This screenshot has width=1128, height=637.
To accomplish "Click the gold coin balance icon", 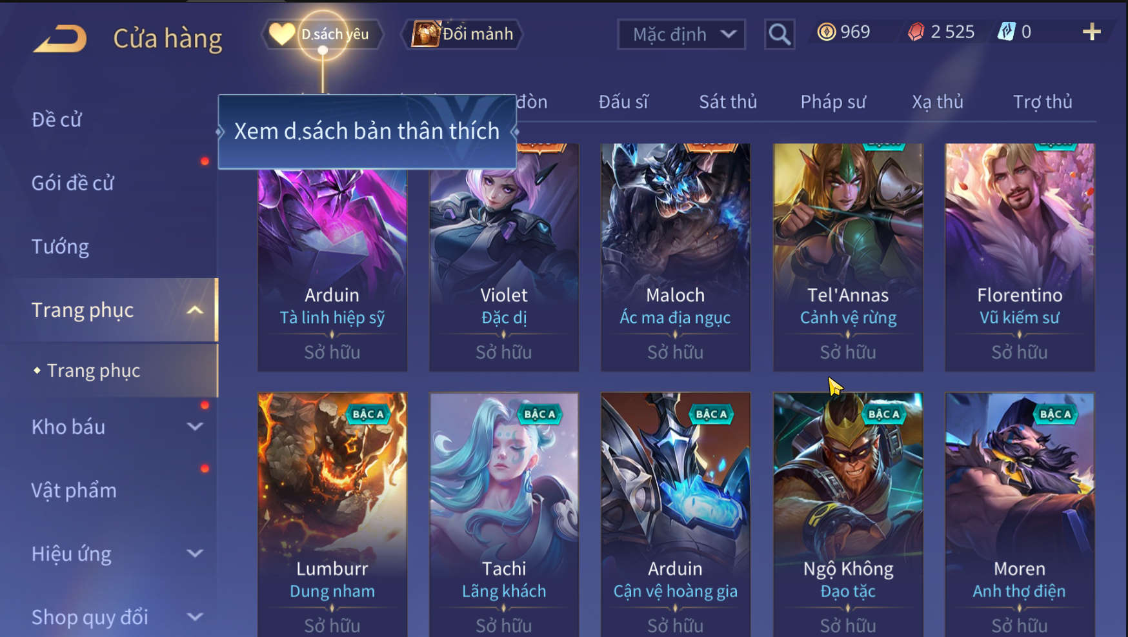I will tap(827, 32).
